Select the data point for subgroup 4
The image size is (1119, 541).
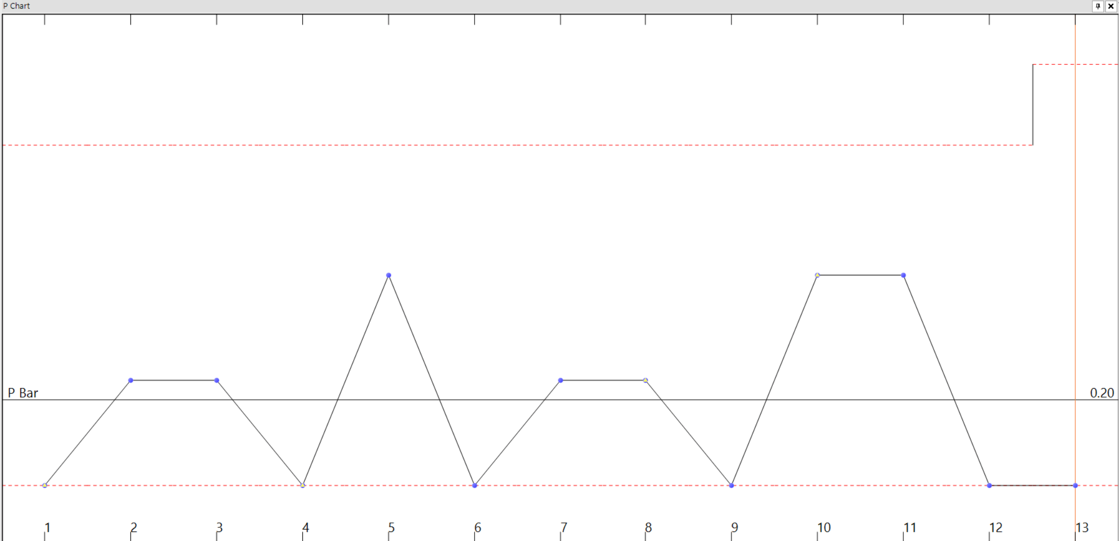point(303,486)
